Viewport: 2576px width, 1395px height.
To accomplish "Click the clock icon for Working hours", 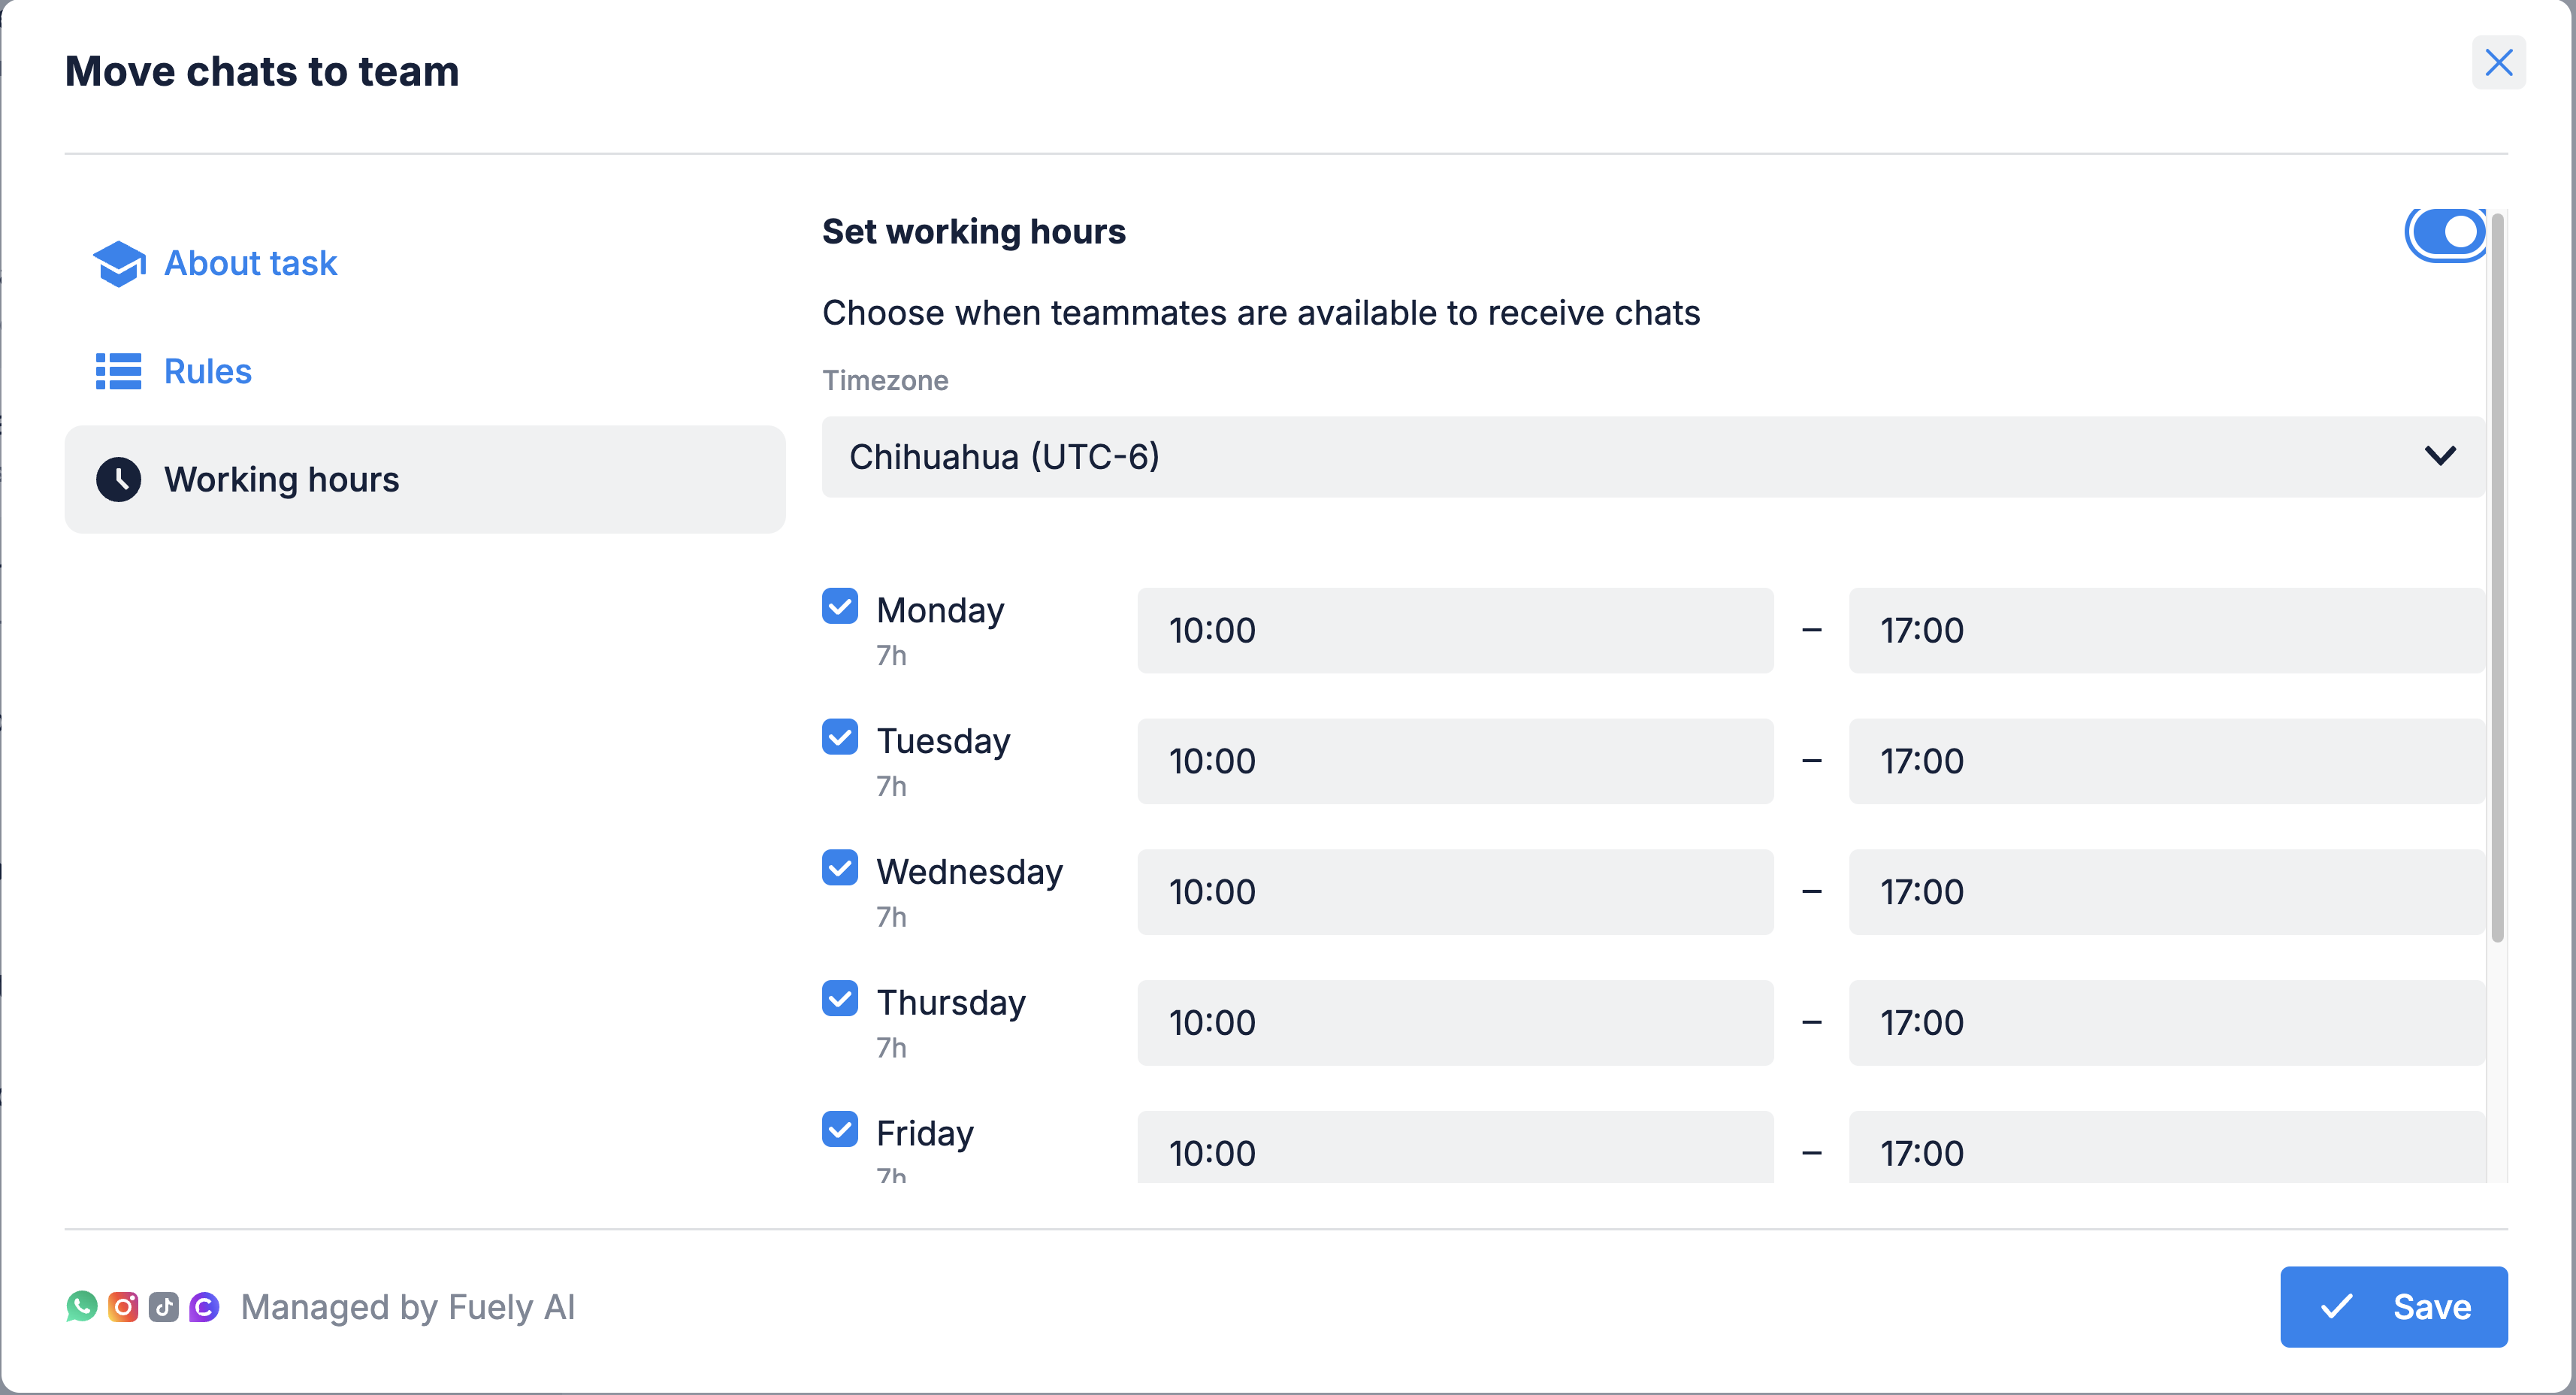I will [x=118, y=479].
